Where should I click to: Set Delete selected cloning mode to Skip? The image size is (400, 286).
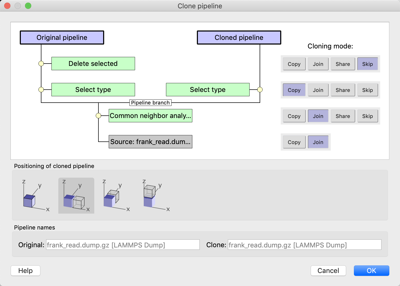click(367, 64)
